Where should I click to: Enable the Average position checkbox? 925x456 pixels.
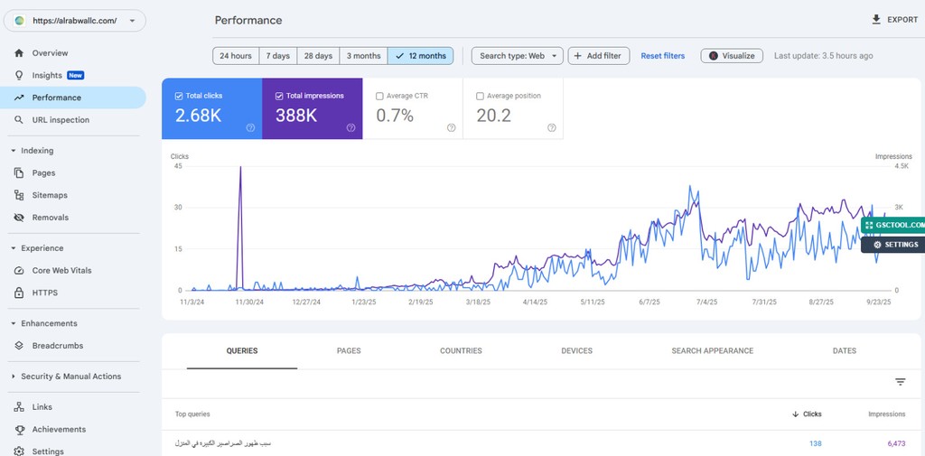click(x=480, y=96)
